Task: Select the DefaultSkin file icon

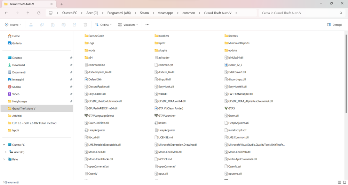Action: point(86,79)
